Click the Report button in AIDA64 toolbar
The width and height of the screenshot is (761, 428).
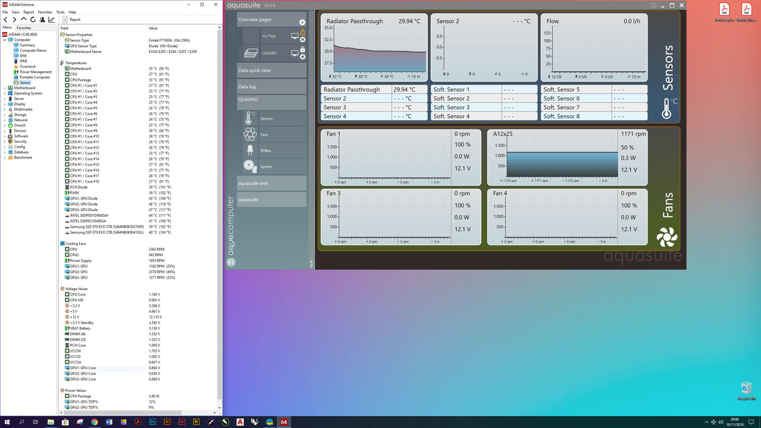(x=72, y=20)
